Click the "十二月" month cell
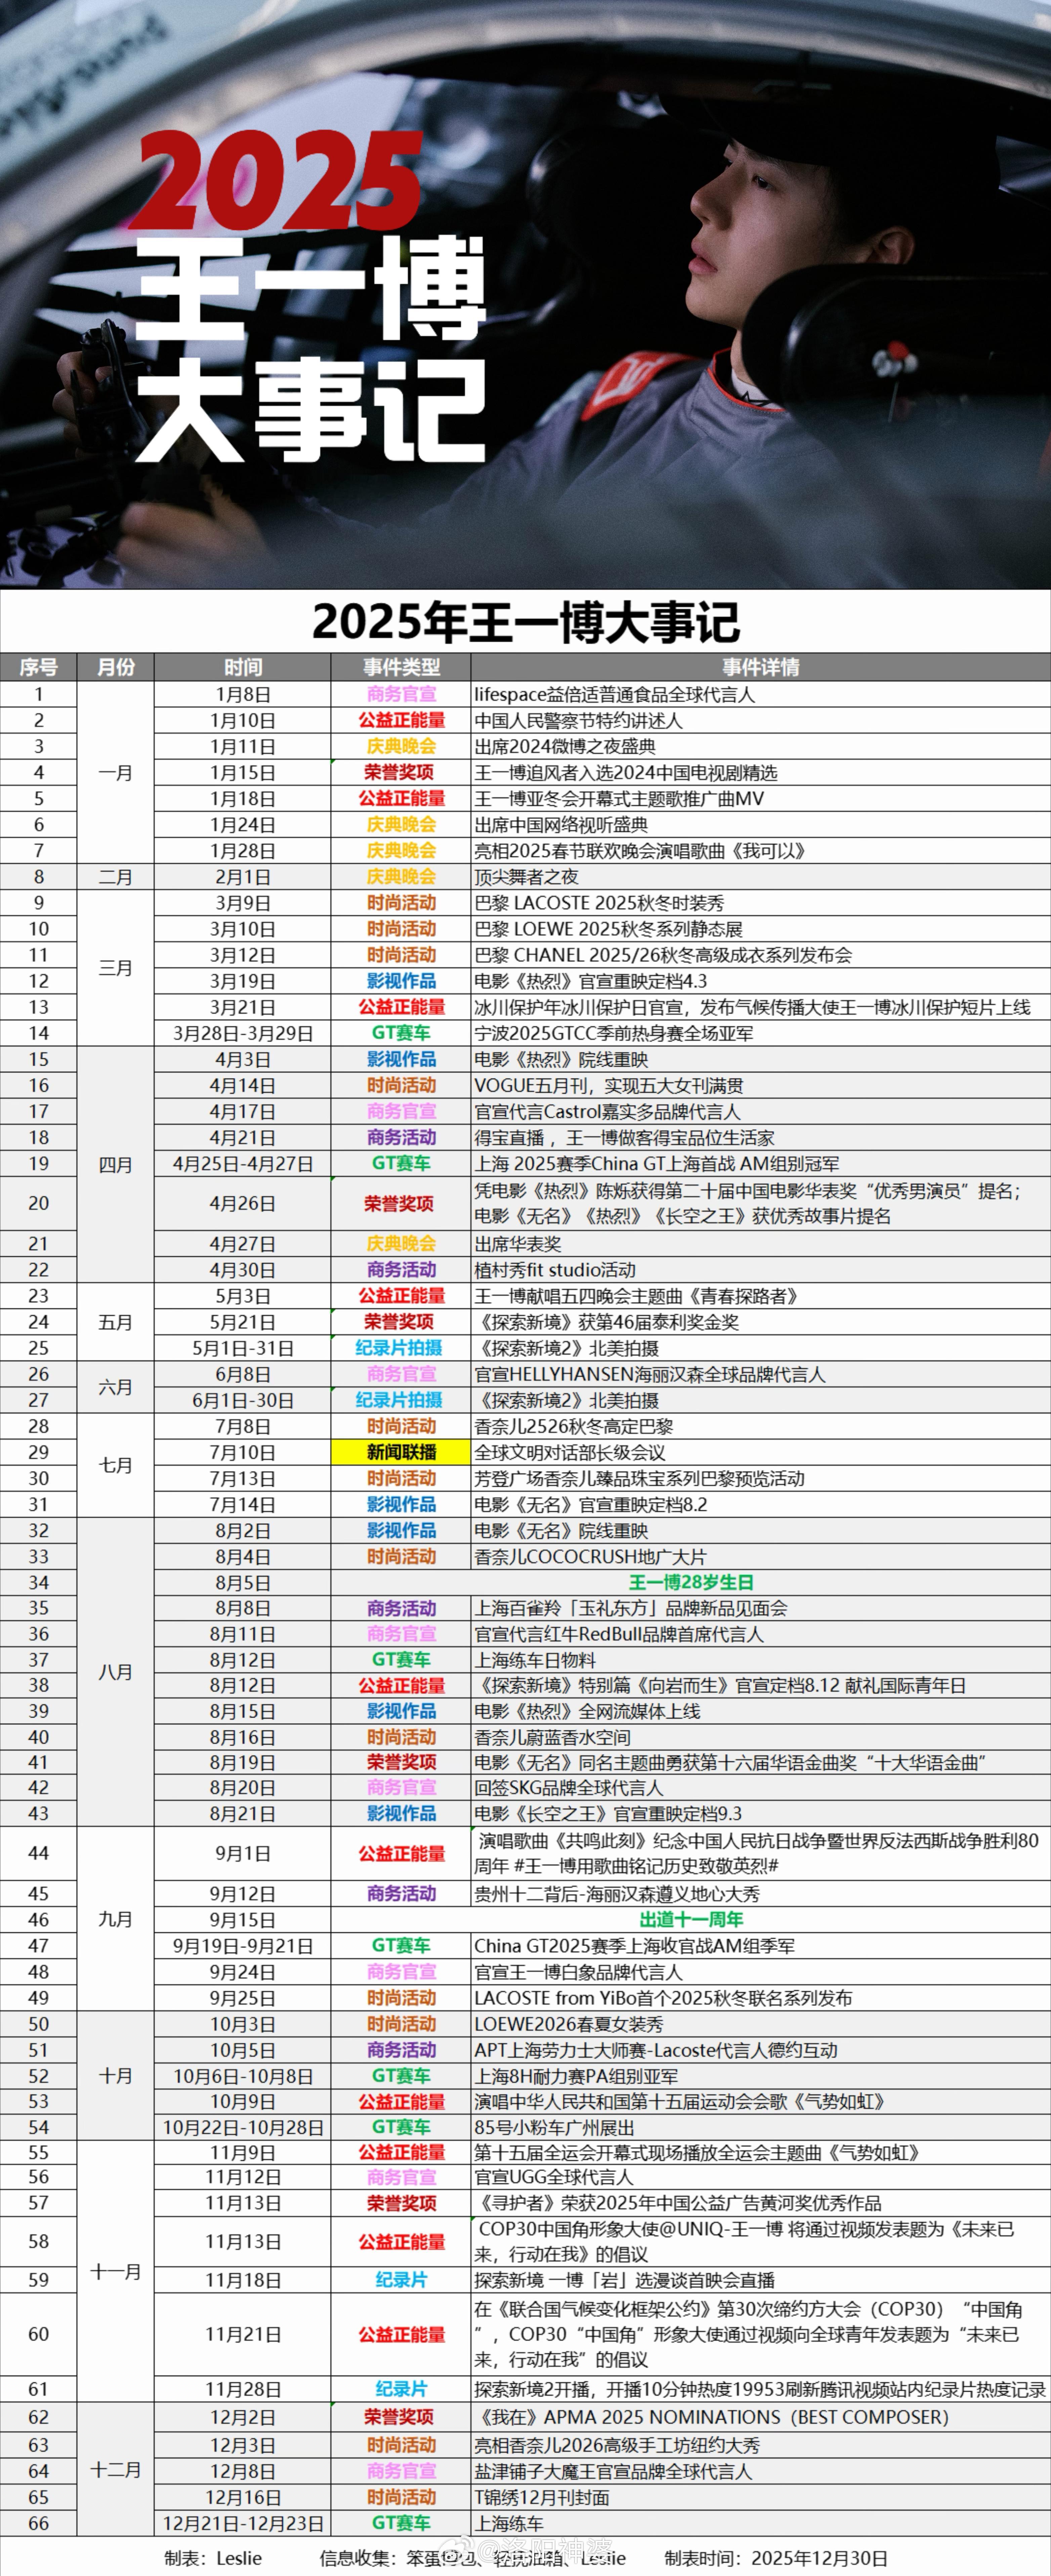The height and width of the screenshot is (2576, 1051). [x=116, y=2469]
